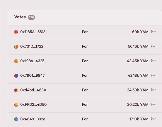Select voter address 0x7901...9947
The width and height of the screenshot is (162, 127).
(x=33, y=75)
